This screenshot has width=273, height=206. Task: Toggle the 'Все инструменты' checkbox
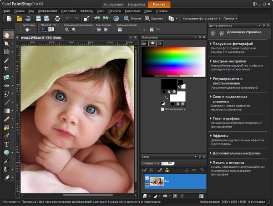pyautogui.click(x=163, y=109)
